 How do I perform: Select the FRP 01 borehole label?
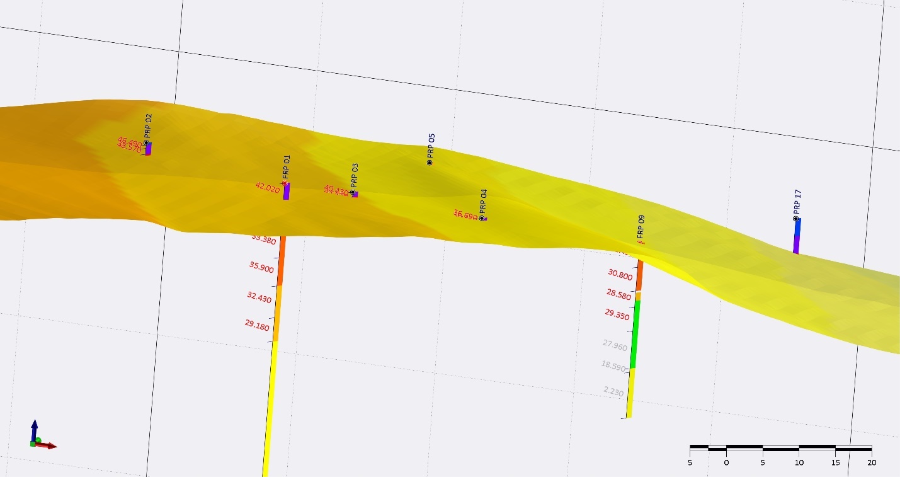point(287,168)
